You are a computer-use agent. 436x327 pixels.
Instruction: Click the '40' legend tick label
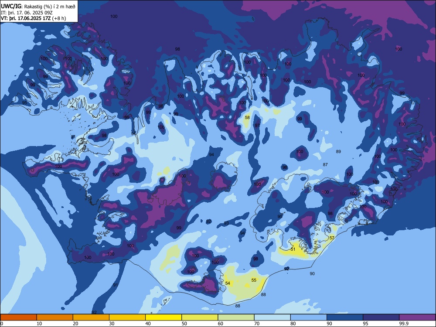coord(148,324)
